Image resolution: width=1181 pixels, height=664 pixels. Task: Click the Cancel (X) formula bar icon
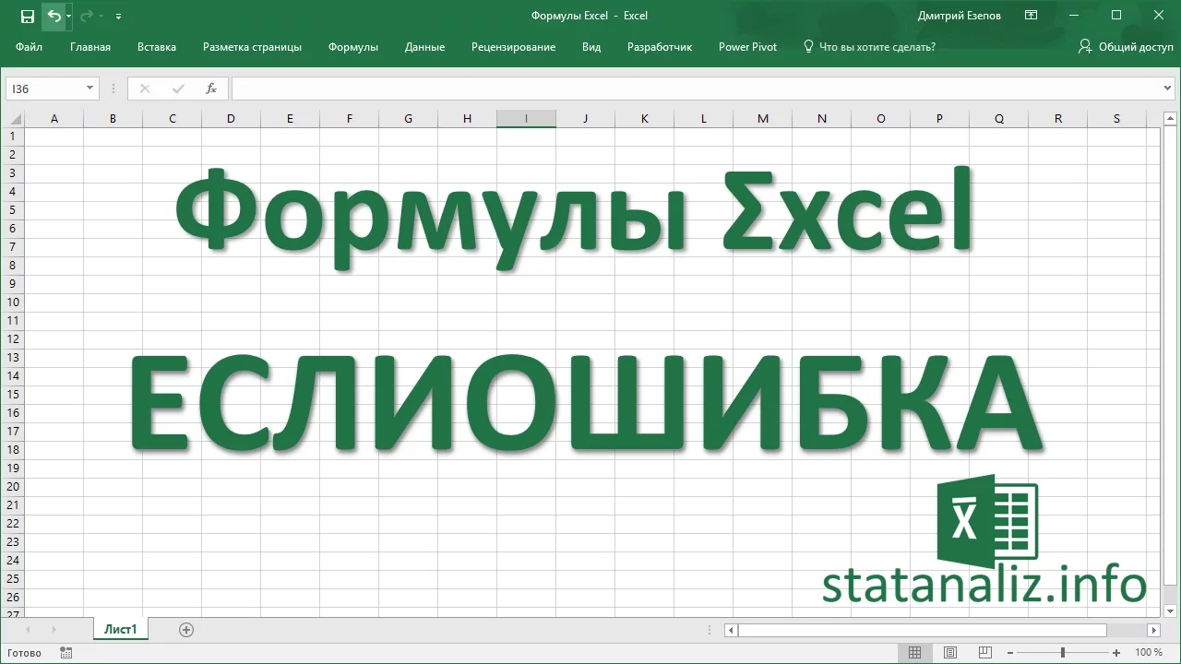pos(145,89)
